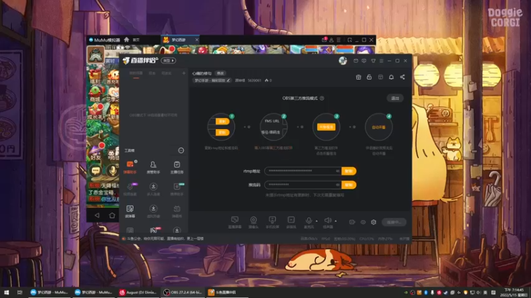The height and width of the screenshot is (298, 531).
Task: Open Task View on the taskbar
Action: 20,292
